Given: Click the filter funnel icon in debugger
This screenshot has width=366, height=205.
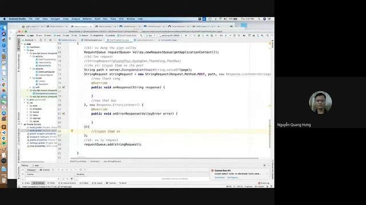Looking at the screenshot, I should click(x=71, y=179).
